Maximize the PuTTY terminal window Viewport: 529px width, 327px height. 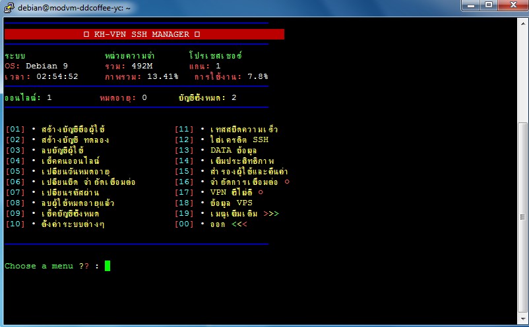[489, 5]
